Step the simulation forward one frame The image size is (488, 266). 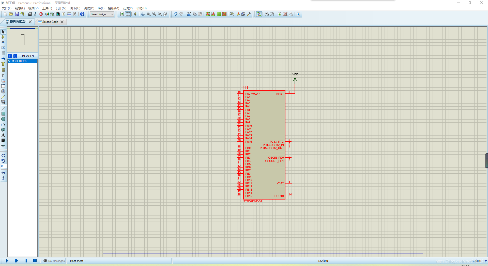17,261
